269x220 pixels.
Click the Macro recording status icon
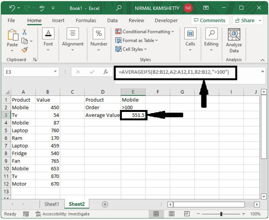click(26, 214)
